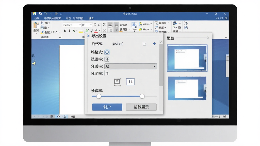Select the blue circle radio option
This screenshot has height=146, width=260.
107,52
